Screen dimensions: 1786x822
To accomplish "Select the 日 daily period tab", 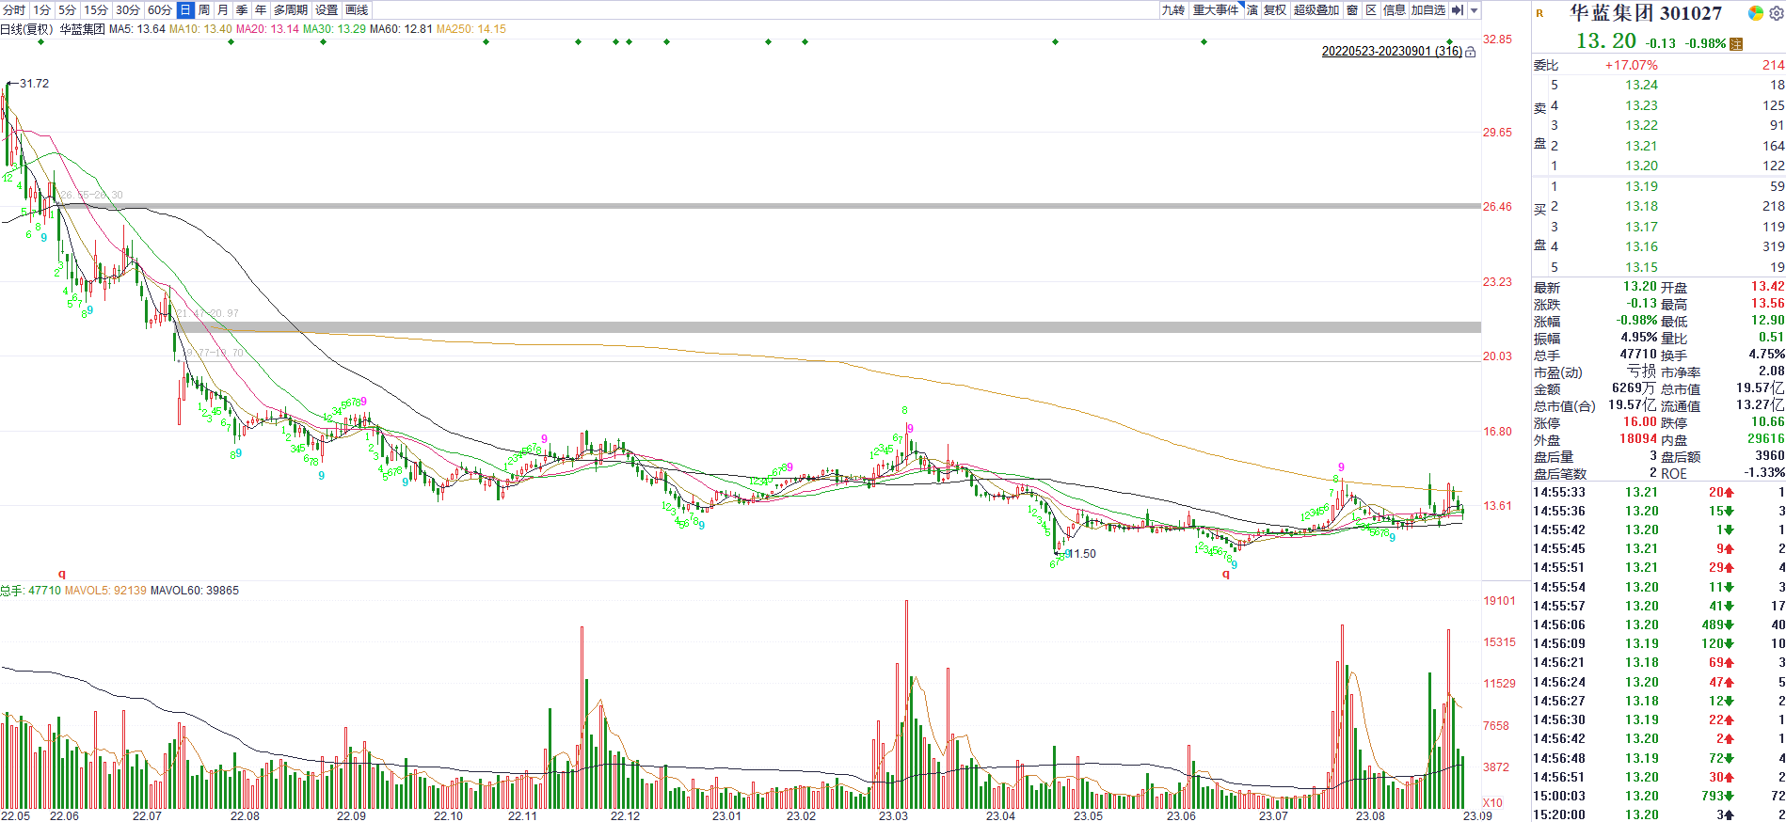I will [x=185, y=10].
